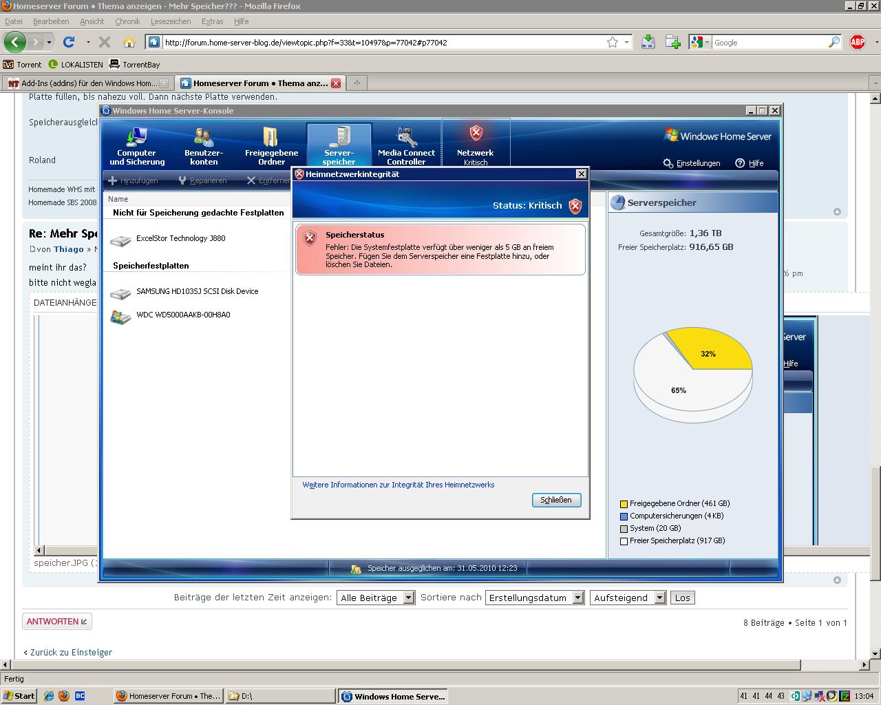
Task: Open Alle Beiträge dropdown
Action: click(x=376, y=598)
